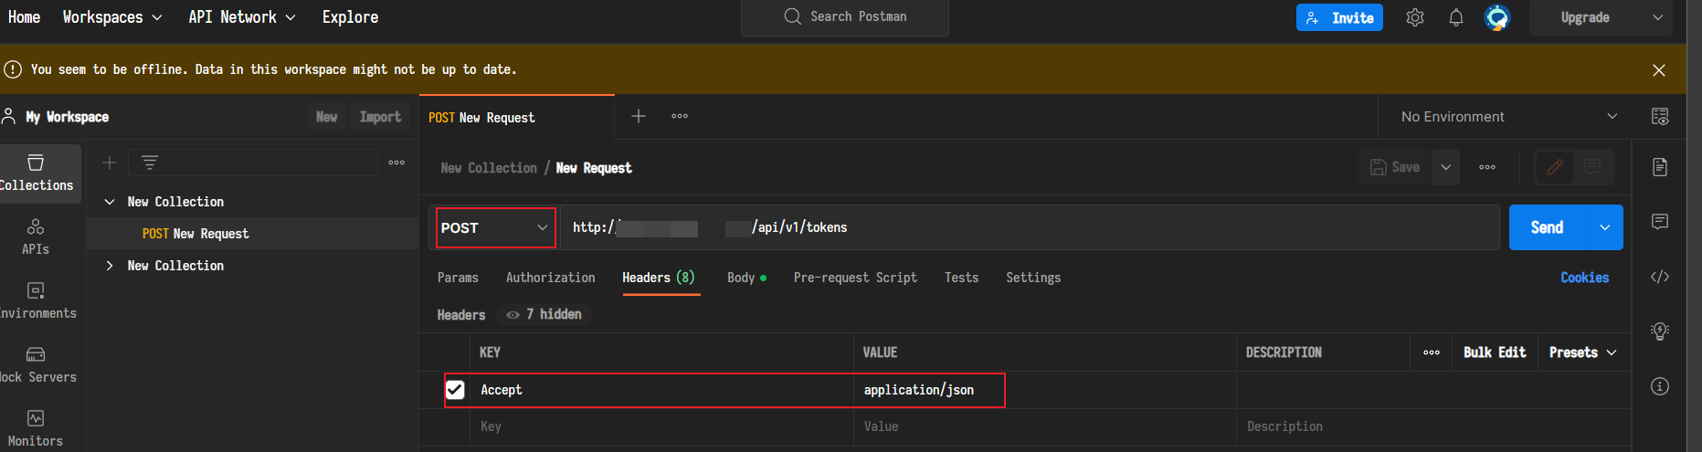The height and width of the screenshot is (452, 1702).
Task: Open the Collections sidebar section
Action: tap(37, 173)
